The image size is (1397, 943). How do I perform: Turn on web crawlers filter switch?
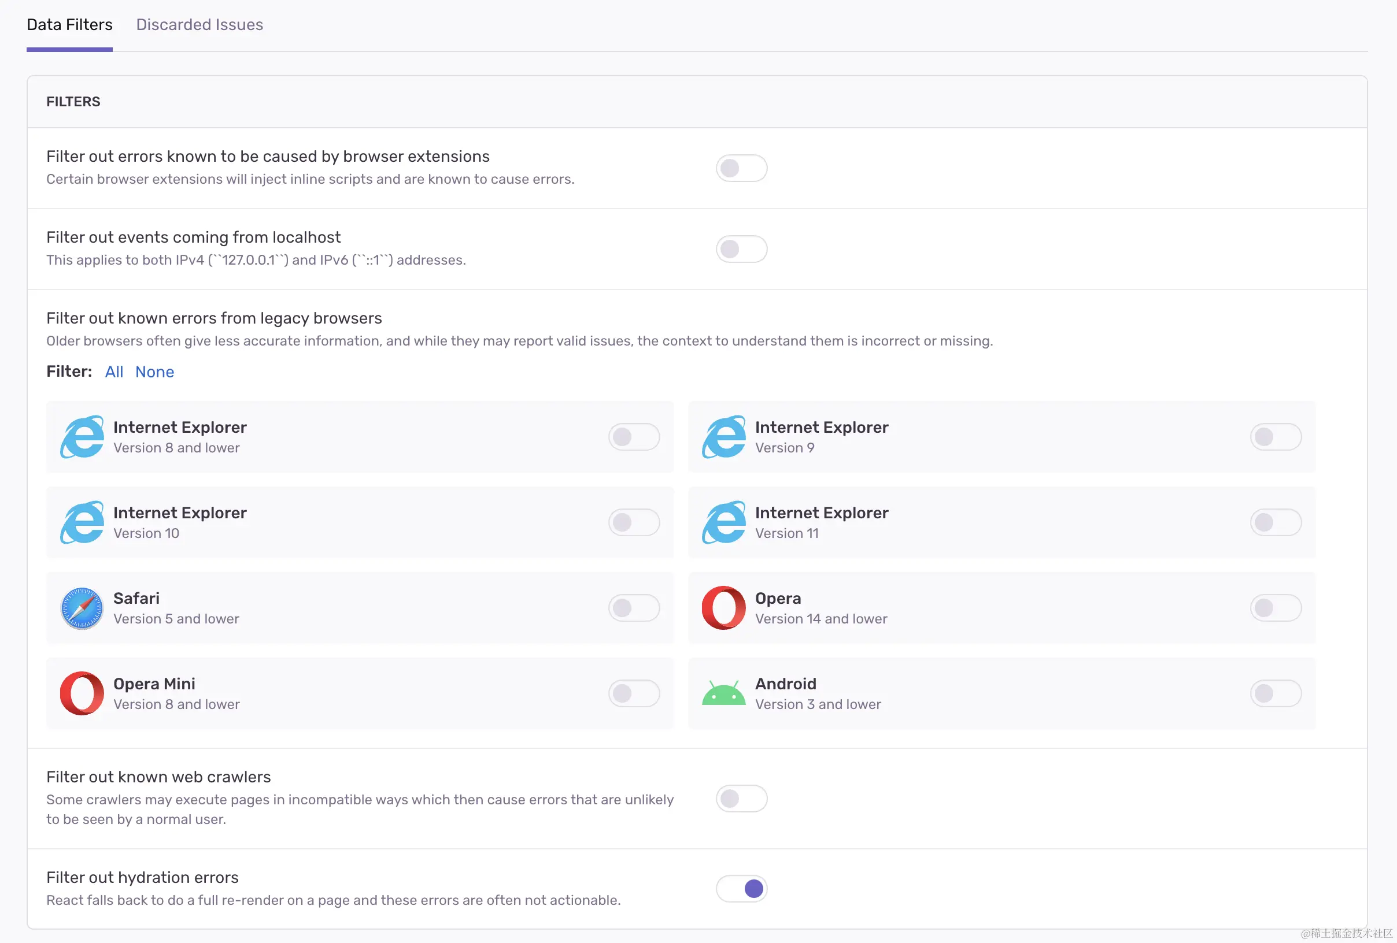(741, 798)
